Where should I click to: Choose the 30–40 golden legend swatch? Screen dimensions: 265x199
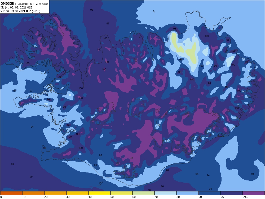click(x=77, y=193)
